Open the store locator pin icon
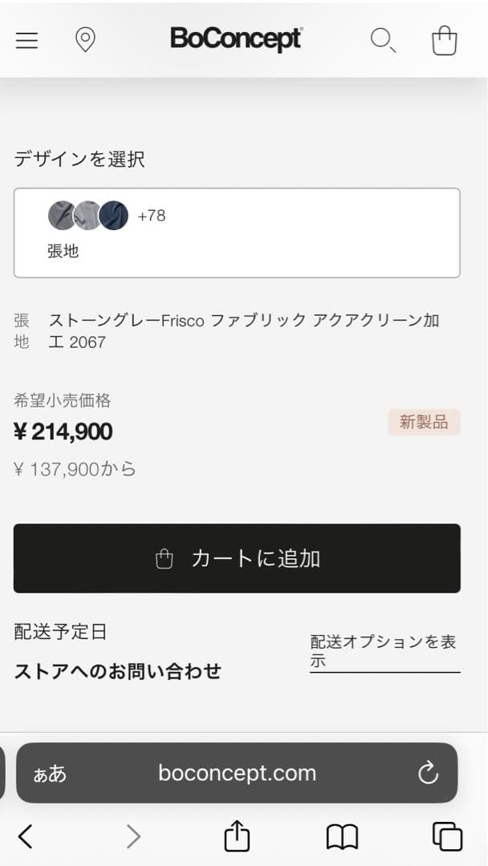 tap(86, 39)
